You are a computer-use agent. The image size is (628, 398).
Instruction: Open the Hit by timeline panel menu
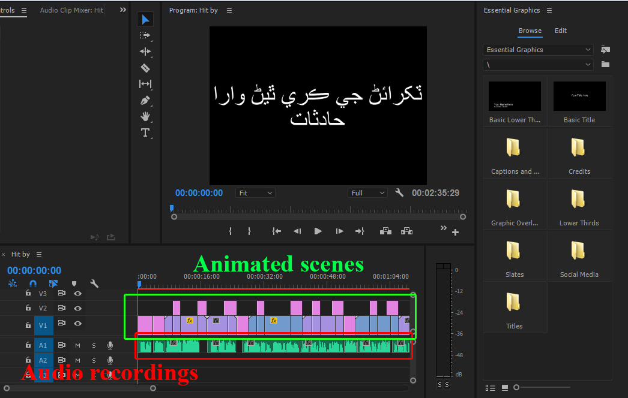(x=39, y=254)
